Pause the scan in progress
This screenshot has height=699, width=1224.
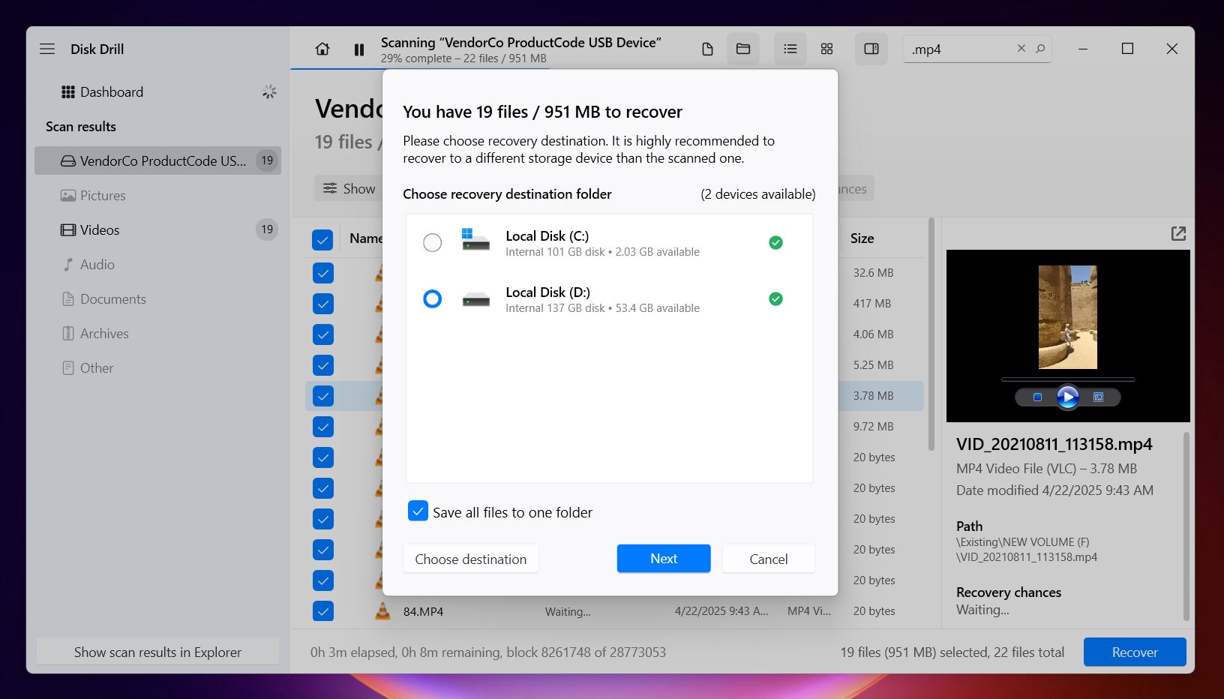click(359, 49)
